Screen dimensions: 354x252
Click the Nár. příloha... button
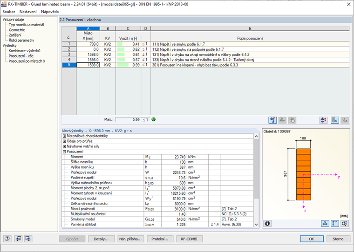(130, 239)
